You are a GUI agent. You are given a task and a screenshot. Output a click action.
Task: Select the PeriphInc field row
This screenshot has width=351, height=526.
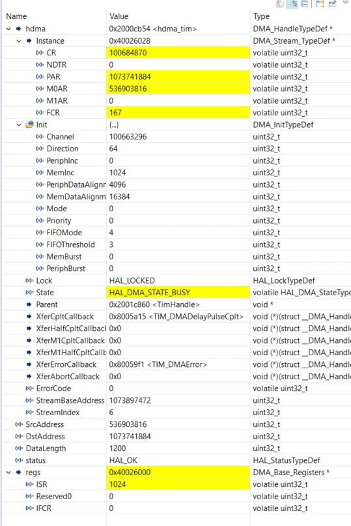pos(176,161)
